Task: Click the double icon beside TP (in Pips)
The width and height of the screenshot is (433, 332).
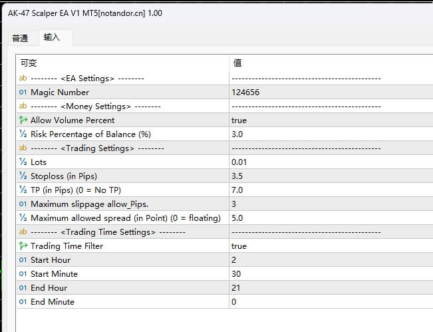Action: point(23,190)
